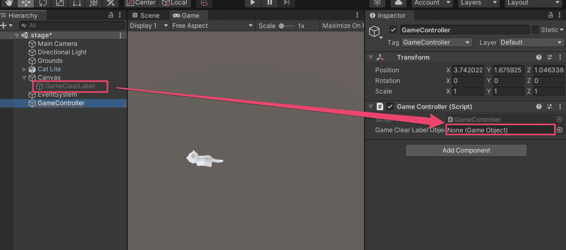
Task: Open Display 1 dropdown
Action: click(148, 25)
